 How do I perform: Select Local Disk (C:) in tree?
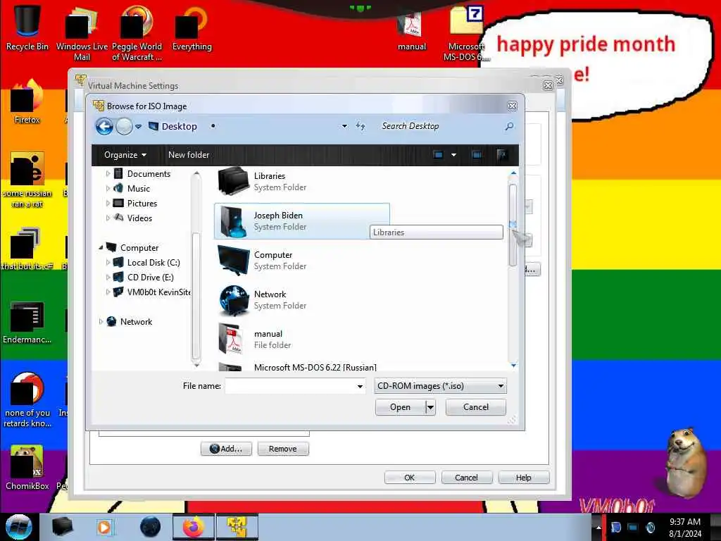tap(153, 263)
